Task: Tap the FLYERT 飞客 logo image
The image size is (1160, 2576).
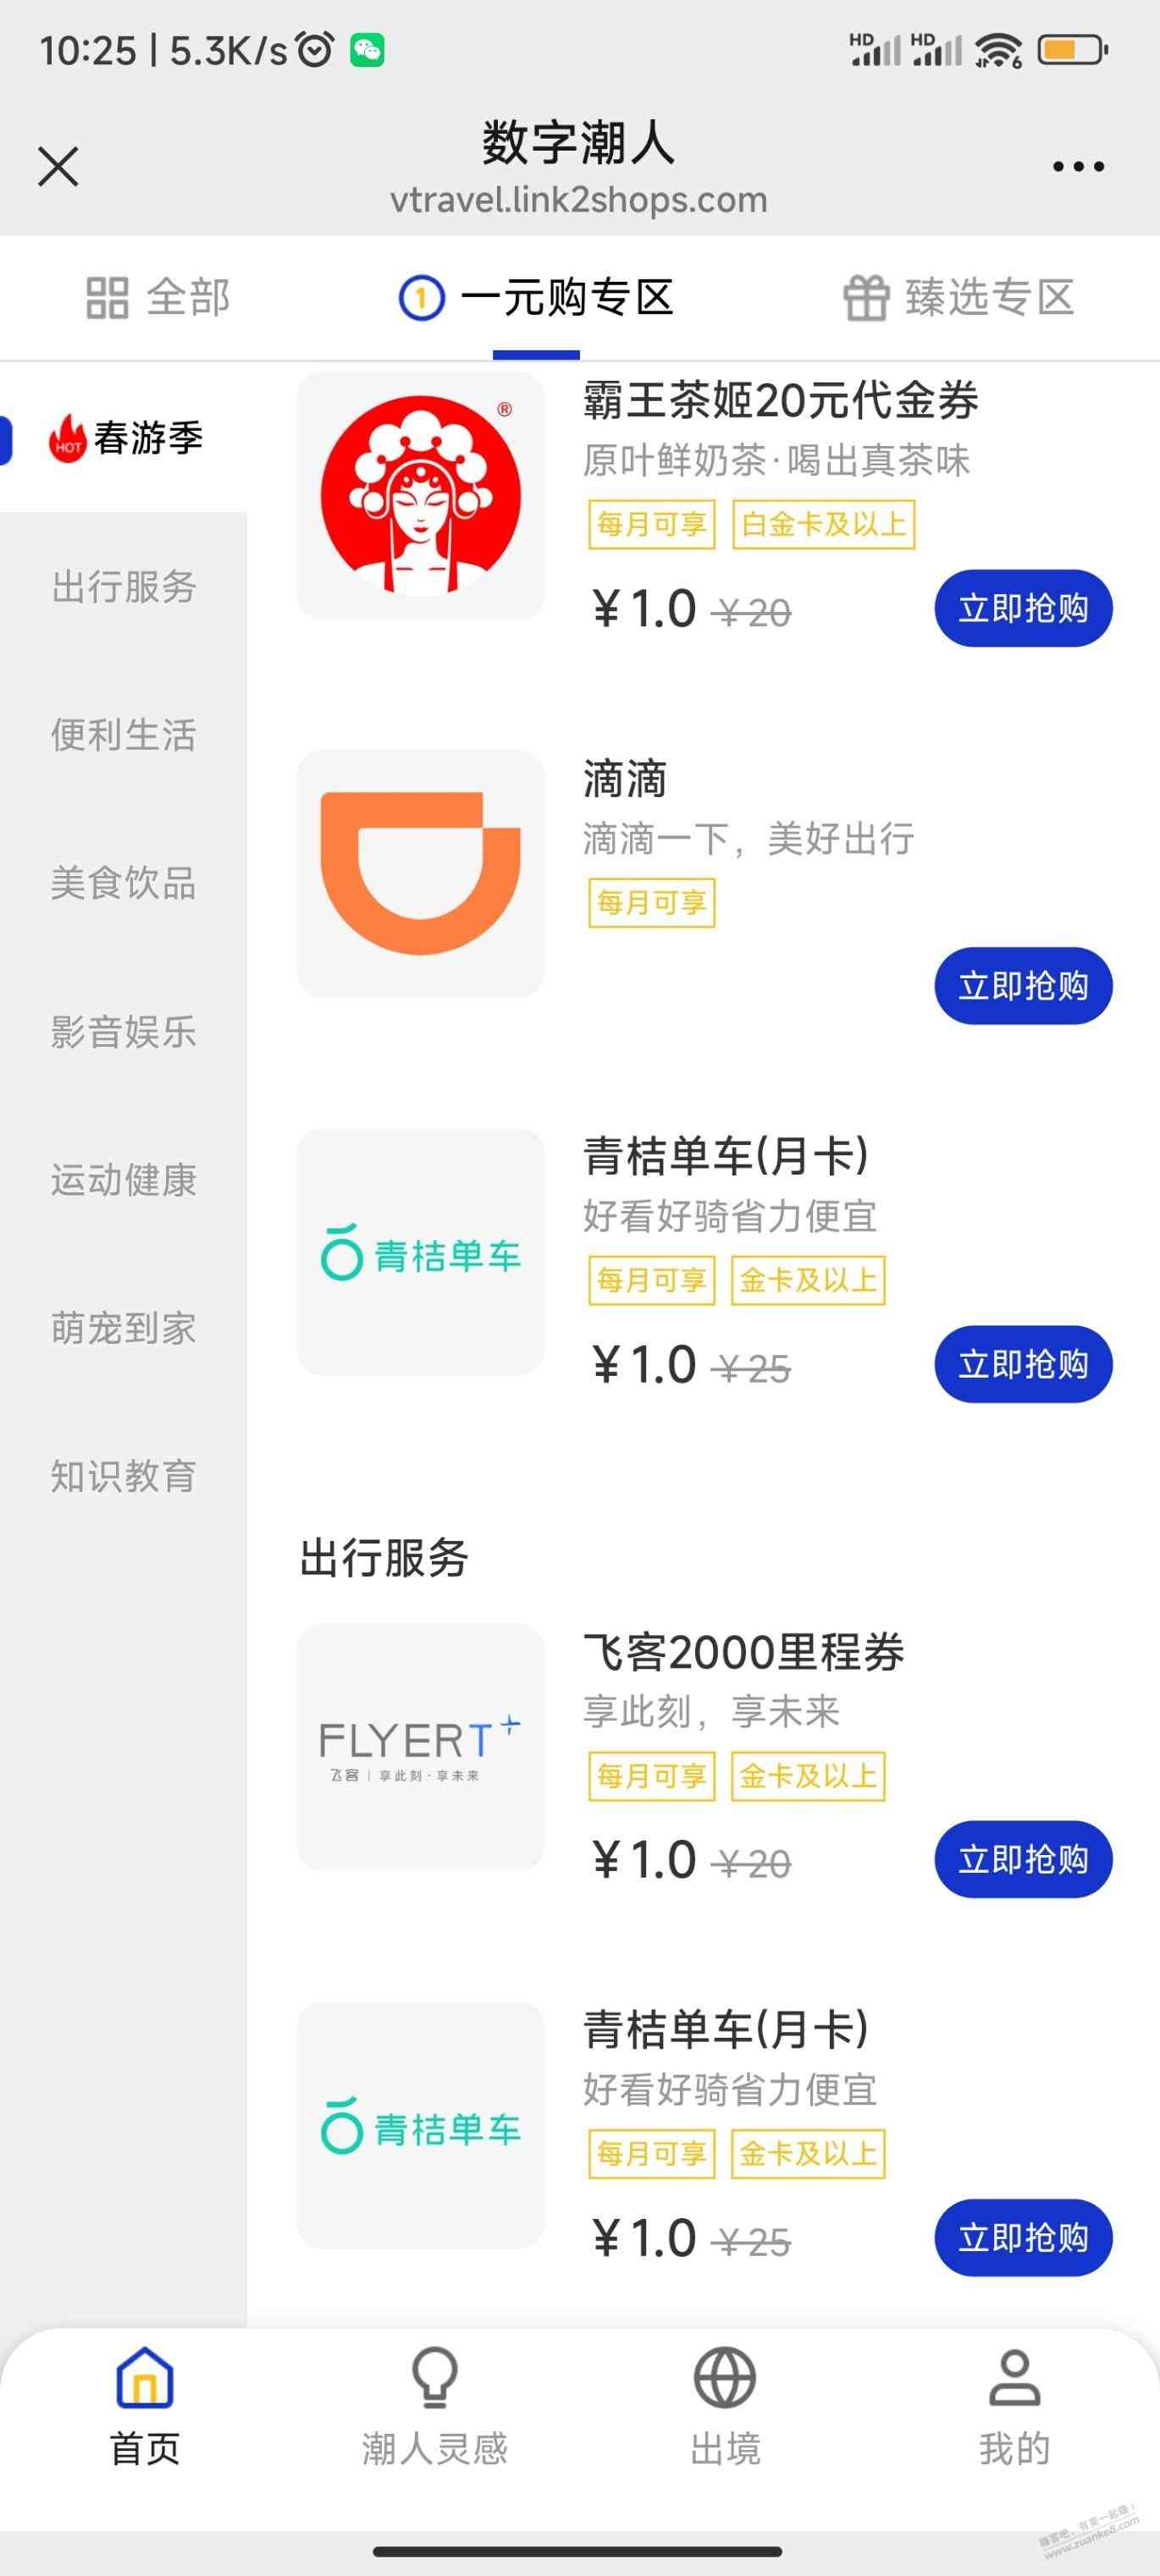Action: click(422, 1746)
